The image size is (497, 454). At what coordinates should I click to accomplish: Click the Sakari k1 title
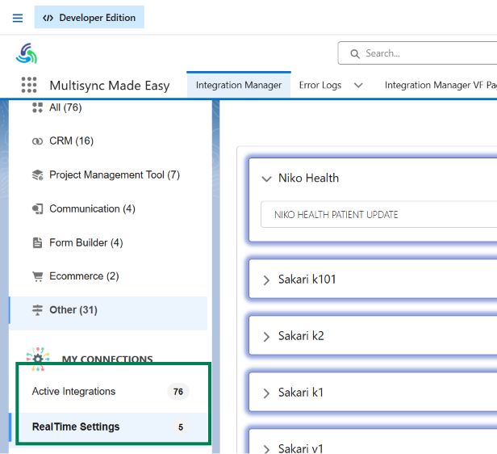pos(301,393)
